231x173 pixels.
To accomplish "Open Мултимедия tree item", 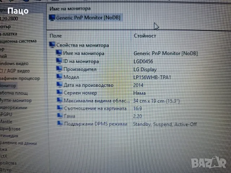I will point(9,136).
